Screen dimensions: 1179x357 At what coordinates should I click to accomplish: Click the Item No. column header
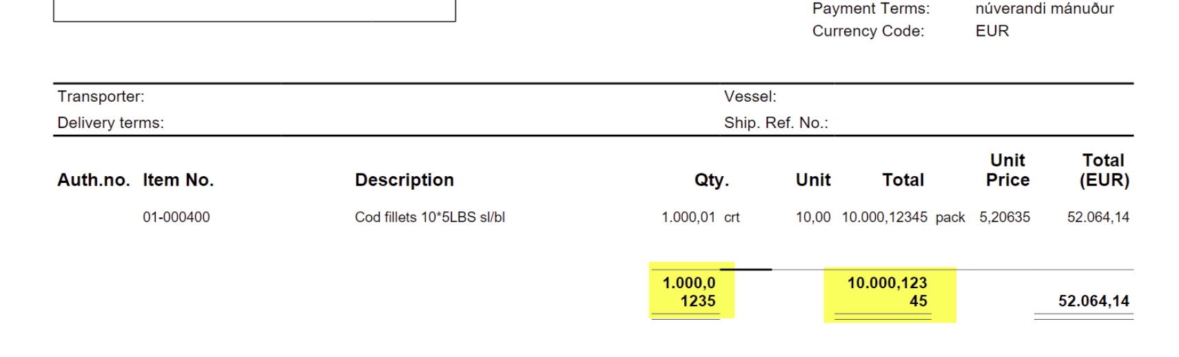tap(178, 180)
